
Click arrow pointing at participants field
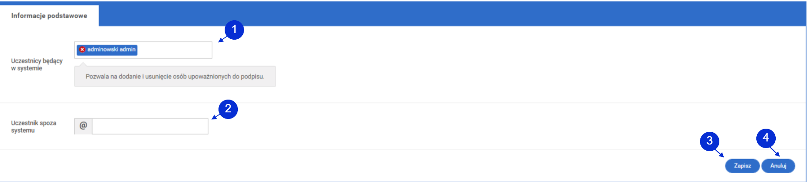pos(222,39)
